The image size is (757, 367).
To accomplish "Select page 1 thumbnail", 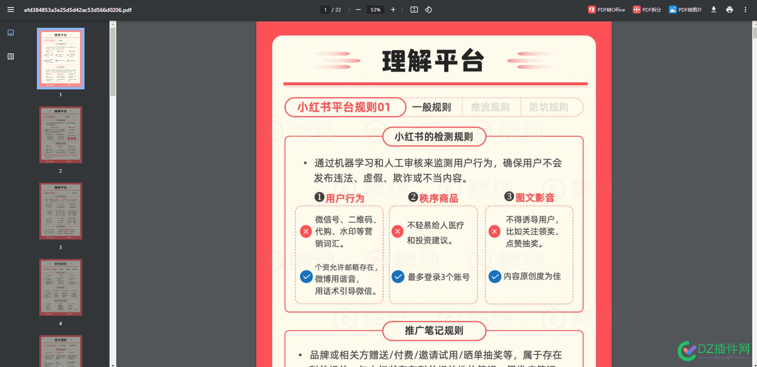I will pyautogui.click(x=61, y=58).
